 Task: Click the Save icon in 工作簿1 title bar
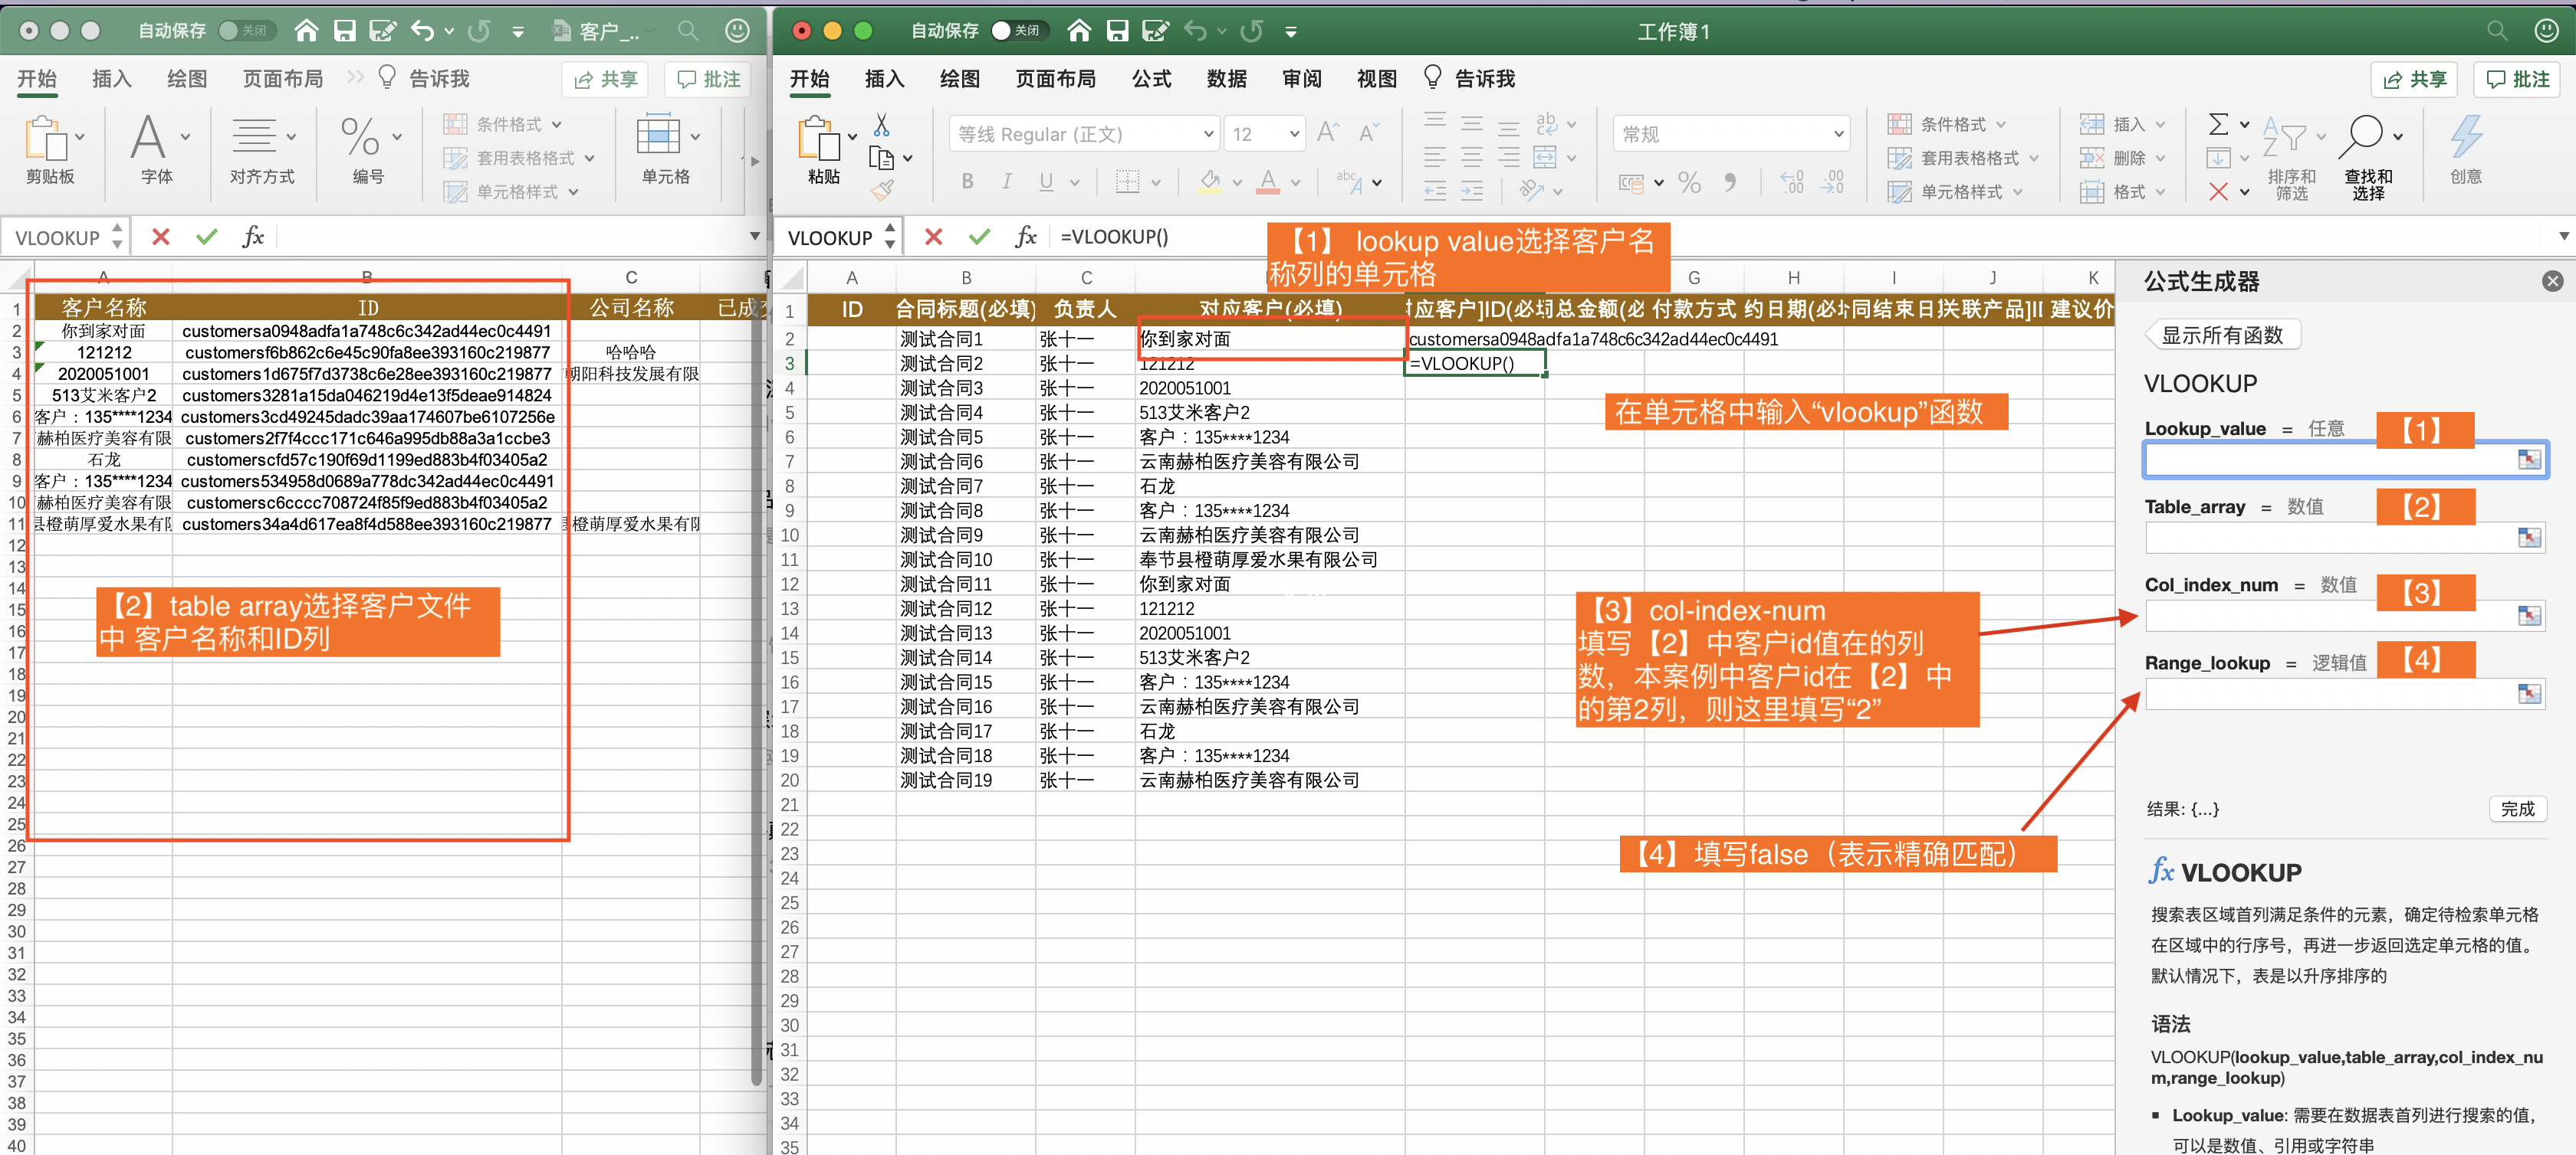click(x=1117, y=31)
